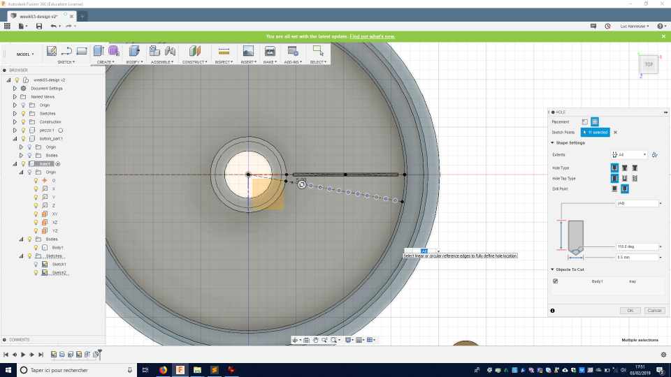Screen dimensions: 671x377
Task: Select multiple-holes Placement option
Action: 595,121
